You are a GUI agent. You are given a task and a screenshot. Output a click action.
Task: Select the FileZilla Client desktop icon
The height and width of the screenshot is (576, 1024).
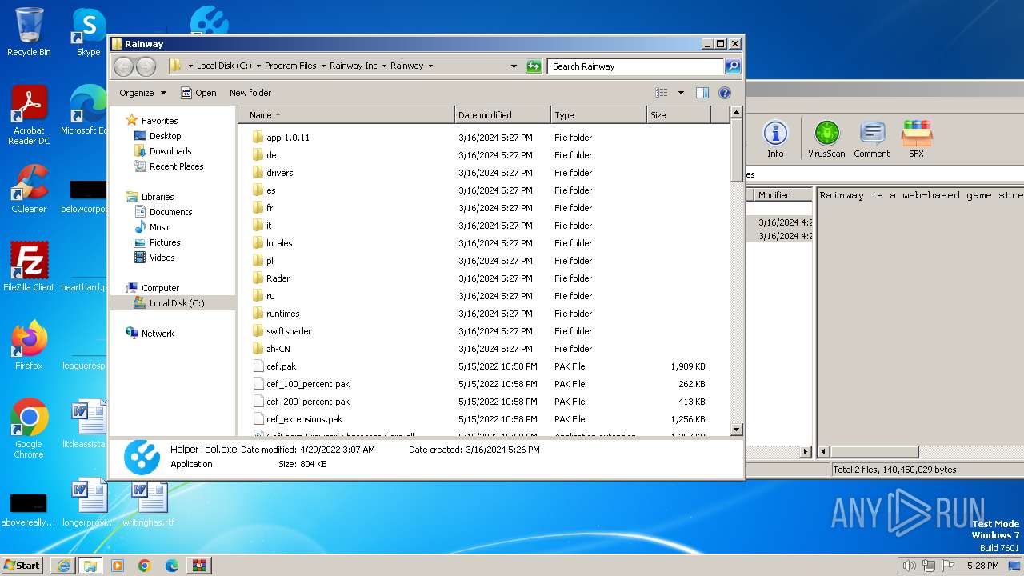point(29,266)
